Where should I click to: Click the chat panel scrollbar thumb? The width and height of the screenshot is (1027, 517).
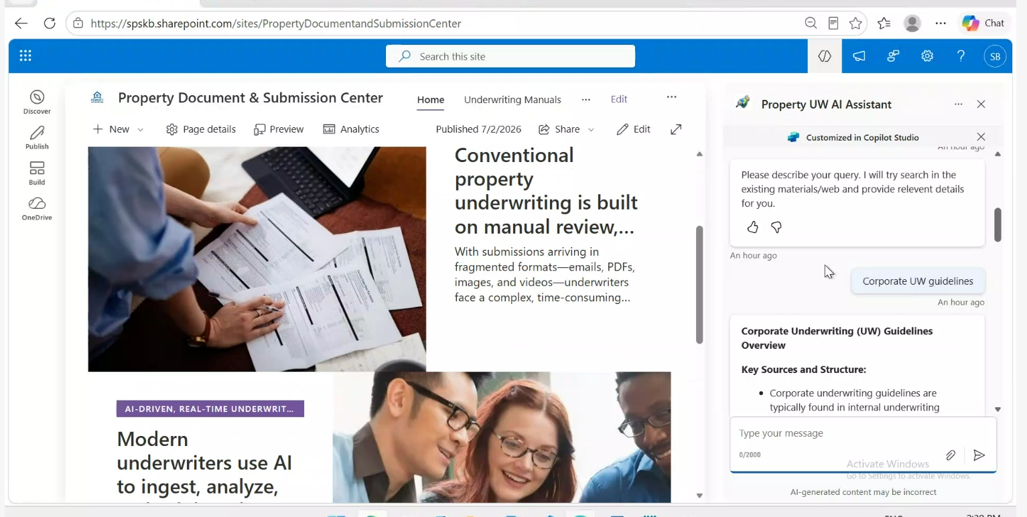998,224
